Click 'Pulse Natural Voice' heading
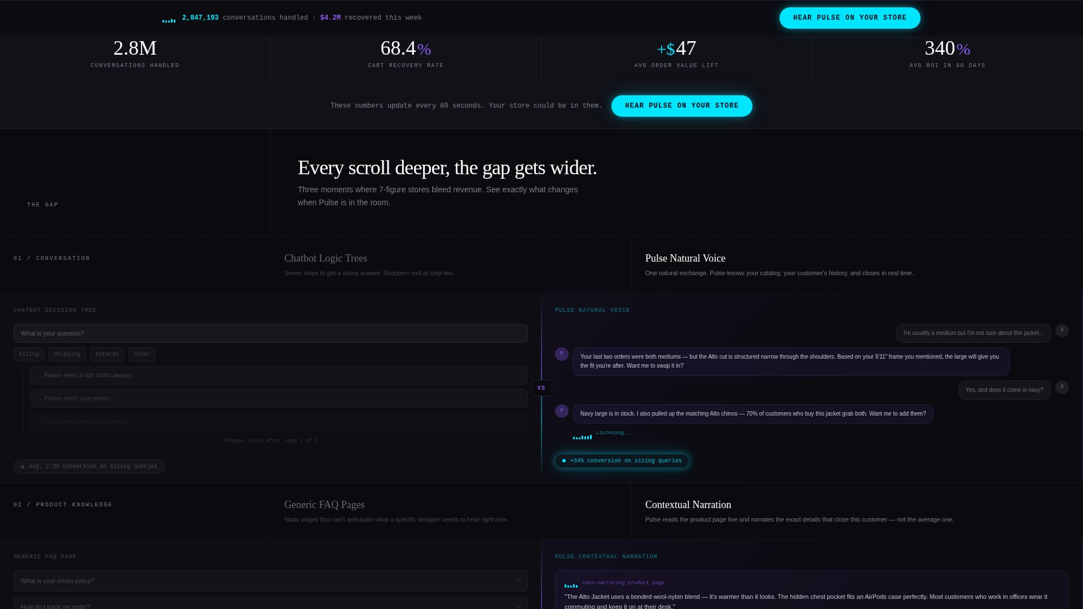The width and height of the screenshot is (1083, 609). [685, 258]
